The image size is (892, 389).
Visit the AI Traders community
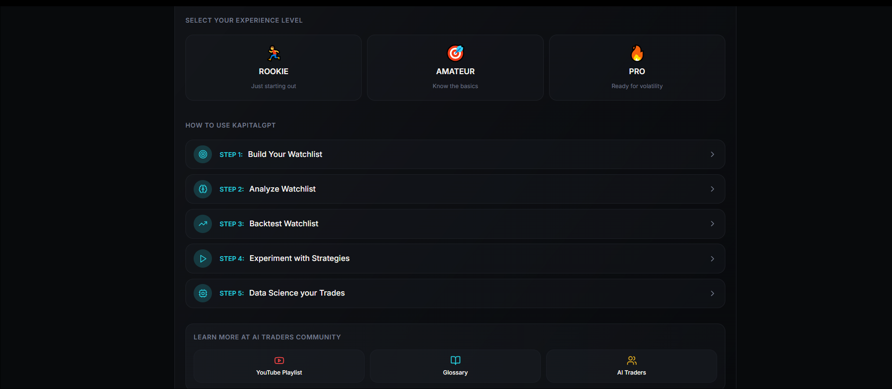coord(631,366)
